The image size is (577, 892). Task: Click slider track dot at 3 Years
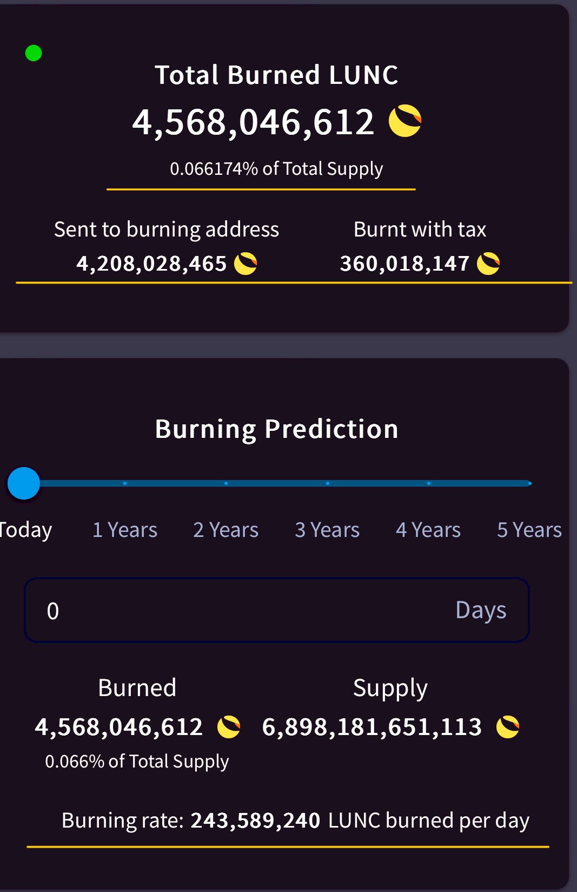pos(328,483)
